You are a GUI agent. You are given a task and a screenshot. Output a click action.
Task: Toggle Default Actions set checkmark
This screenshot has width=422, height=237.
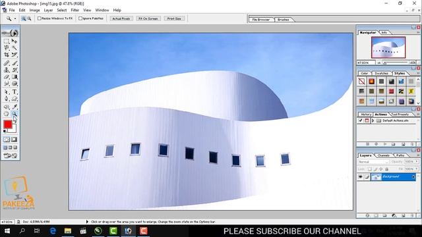coord(361,120)
